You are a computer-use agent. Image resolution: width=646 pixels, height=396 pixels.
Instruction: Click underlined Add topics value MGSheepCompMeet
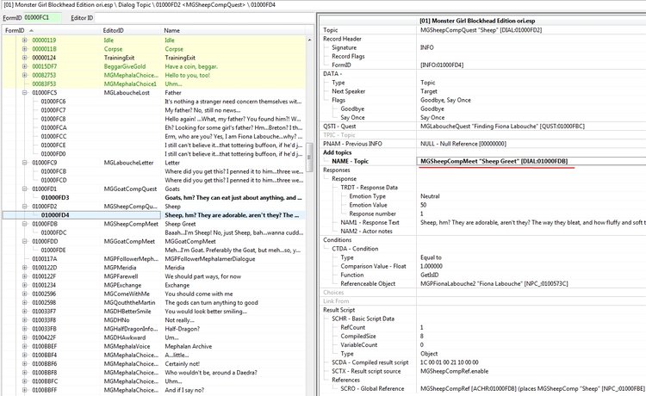(494, 161)
